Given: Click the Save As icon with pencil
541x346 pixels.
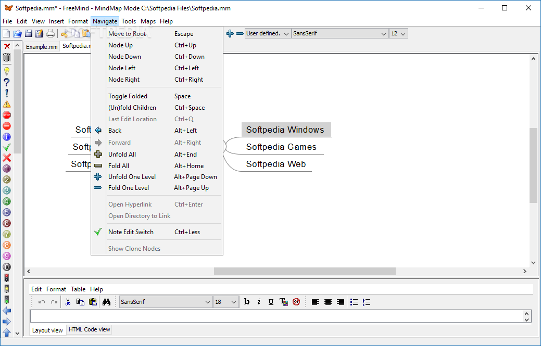Looking at the screenshot, I should (x=39, y=33).
